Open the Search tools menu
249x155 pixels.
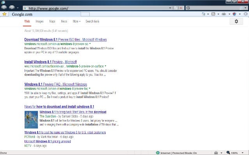pyautogui.click(x=92, y=21)
